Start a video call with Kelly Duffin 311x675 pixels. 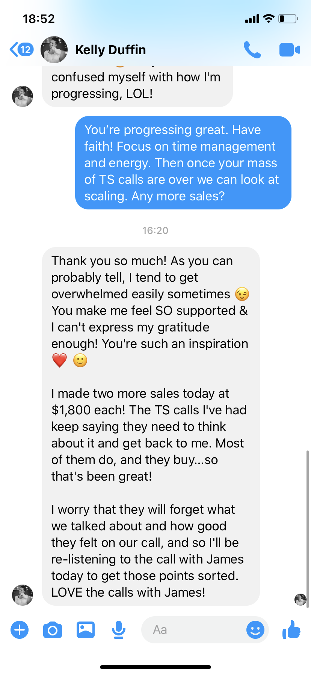[289, 50]
